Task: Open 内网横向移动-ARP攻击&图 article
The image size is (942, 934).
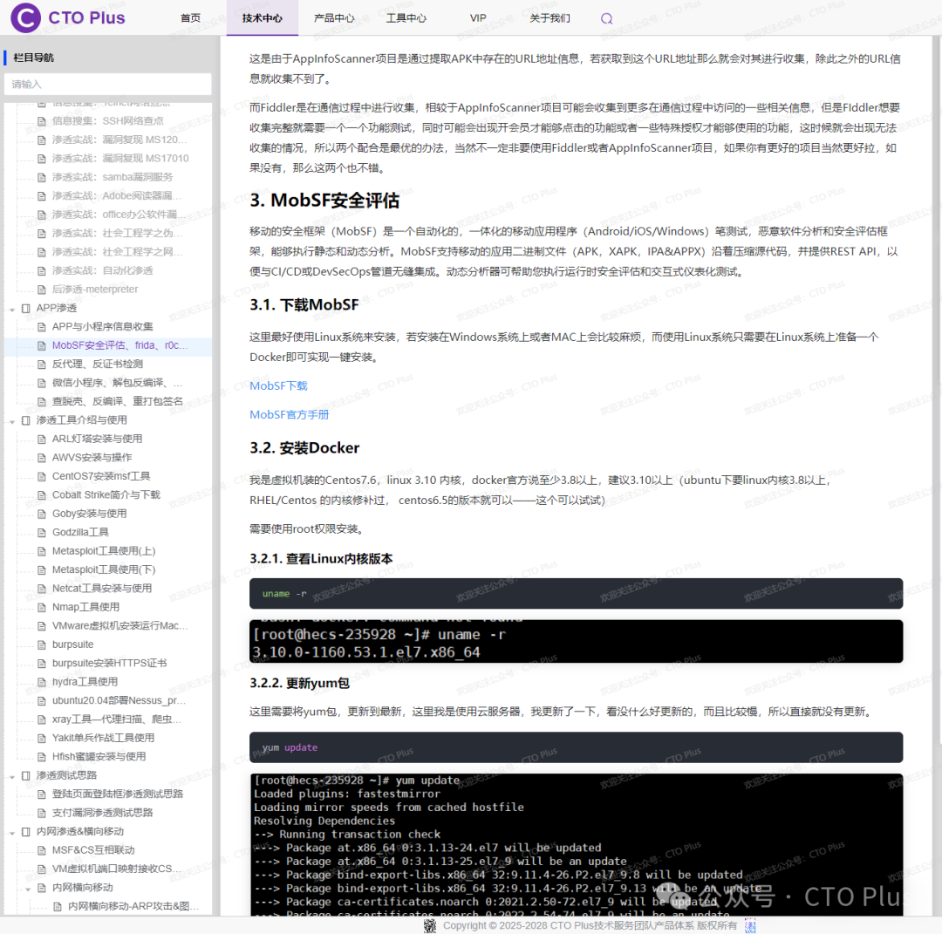Action: (133, 906)
